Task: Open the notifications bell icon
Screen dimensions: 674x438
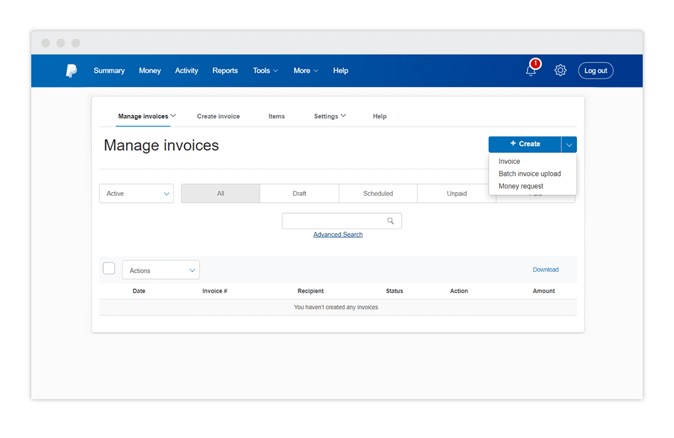Action: pos(531,71)
